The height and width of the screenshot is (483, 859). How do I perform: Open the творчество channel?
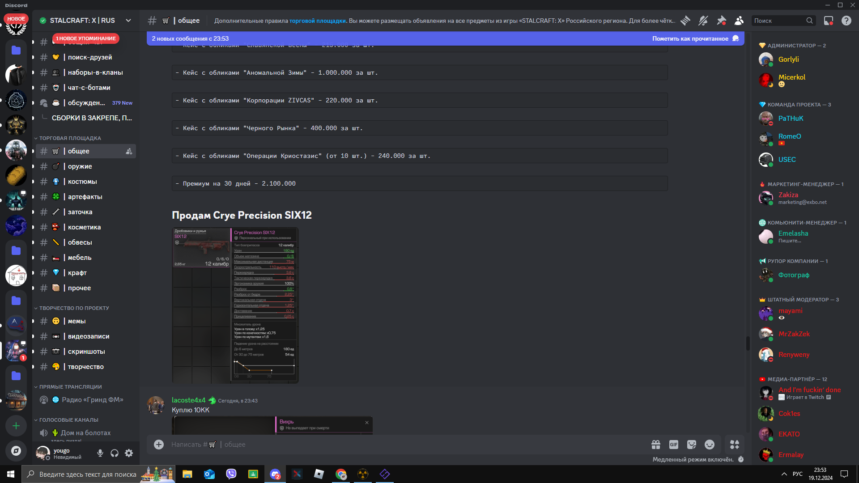[x=86, y=367]
